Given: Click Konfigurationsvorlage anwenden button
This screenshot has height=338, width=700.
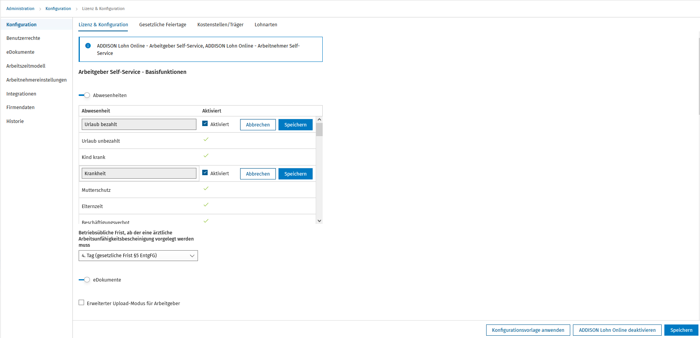Looking at the screenshot, I should [x=528, y=330].
